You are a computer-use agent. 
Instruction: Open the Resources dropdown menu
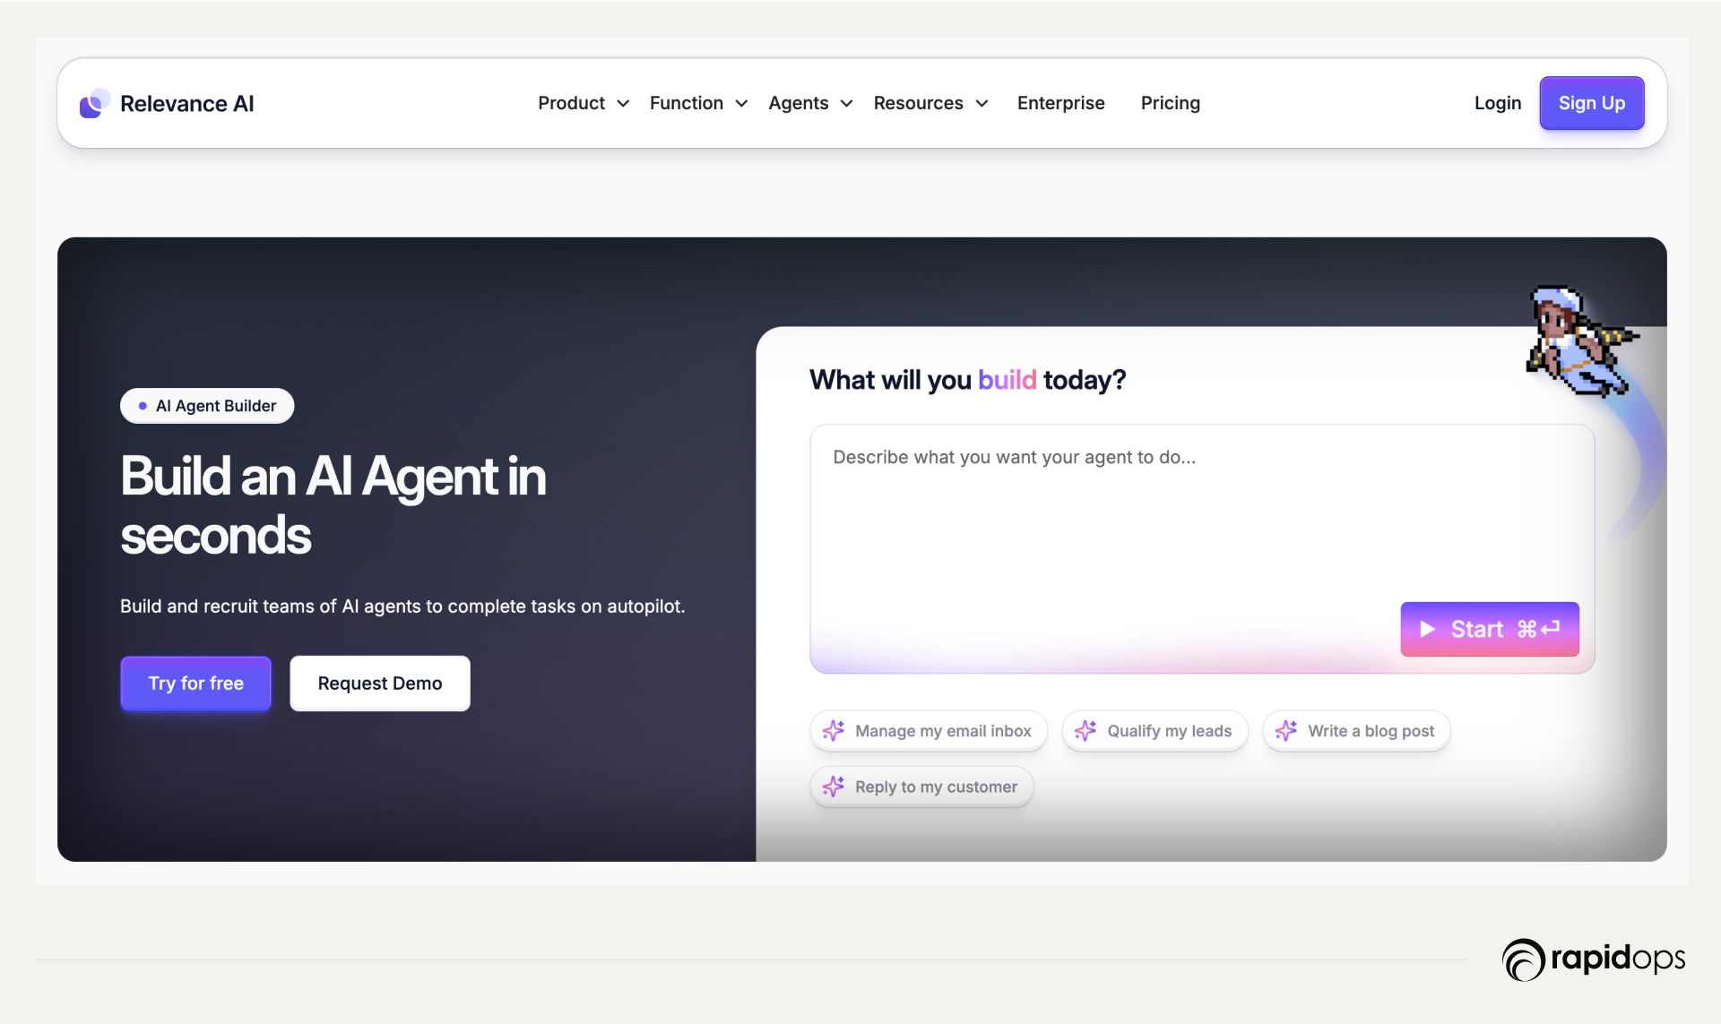930,103
